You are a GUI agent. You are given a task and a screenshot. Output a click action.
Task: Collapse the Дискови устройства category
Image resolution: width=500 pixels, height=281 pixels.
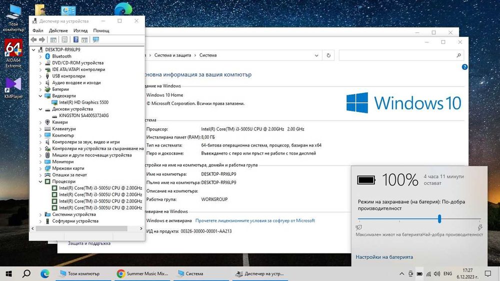40,109
